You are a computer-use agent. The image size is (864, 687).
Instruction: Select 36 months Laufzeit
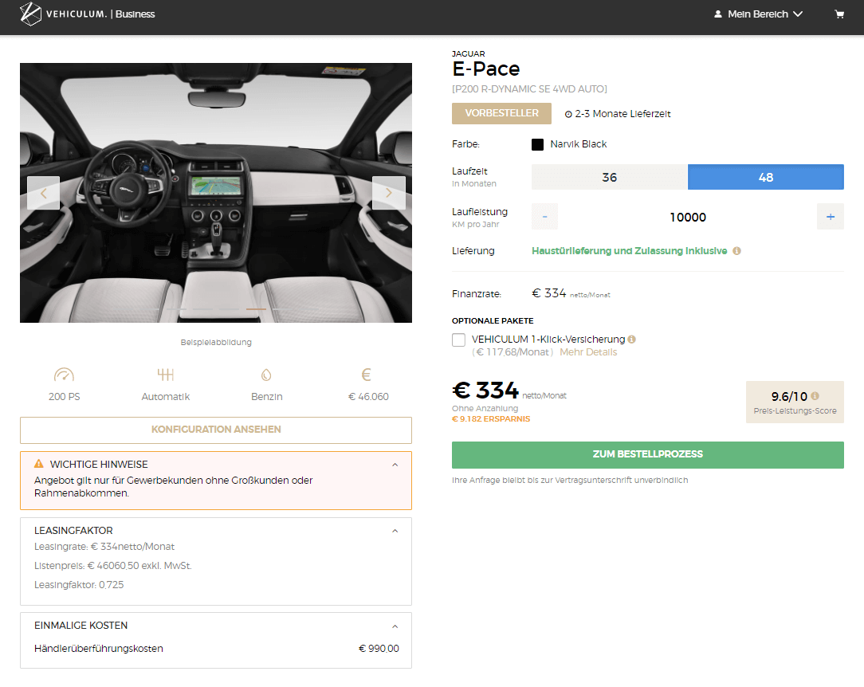click(x=610, y=177)
